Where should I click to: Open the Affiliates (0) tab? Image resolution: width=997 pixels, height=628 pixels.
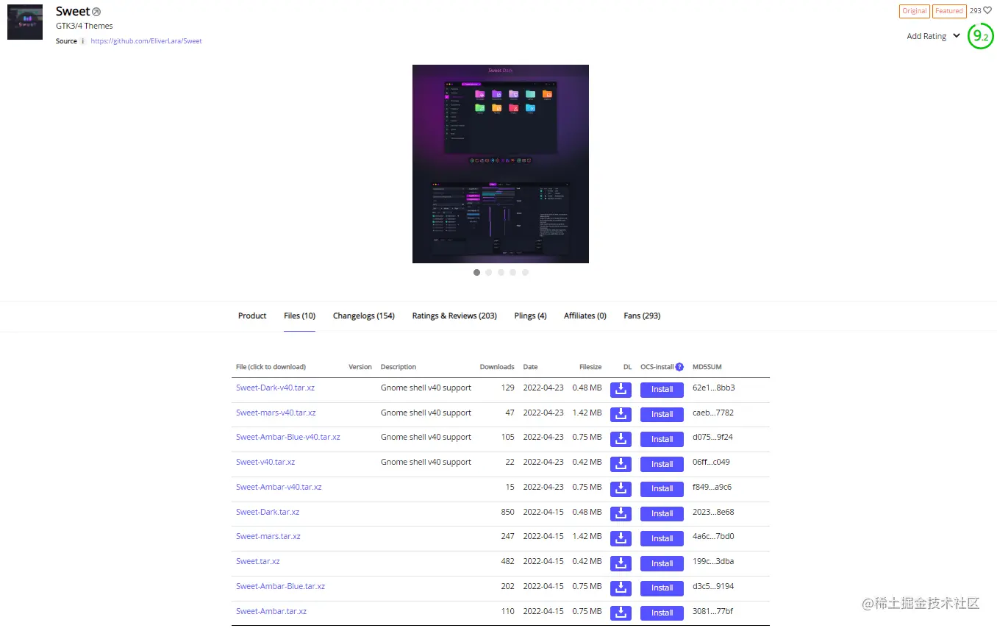coord(585,315)
